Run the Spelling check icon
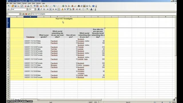This screenshot has width=183, height=103. (35, 6)
